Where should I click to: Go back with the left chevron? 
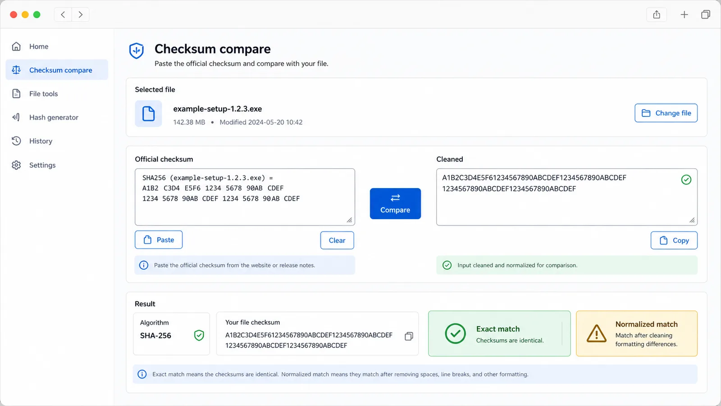pyautogui.click(x=63, y=14)
